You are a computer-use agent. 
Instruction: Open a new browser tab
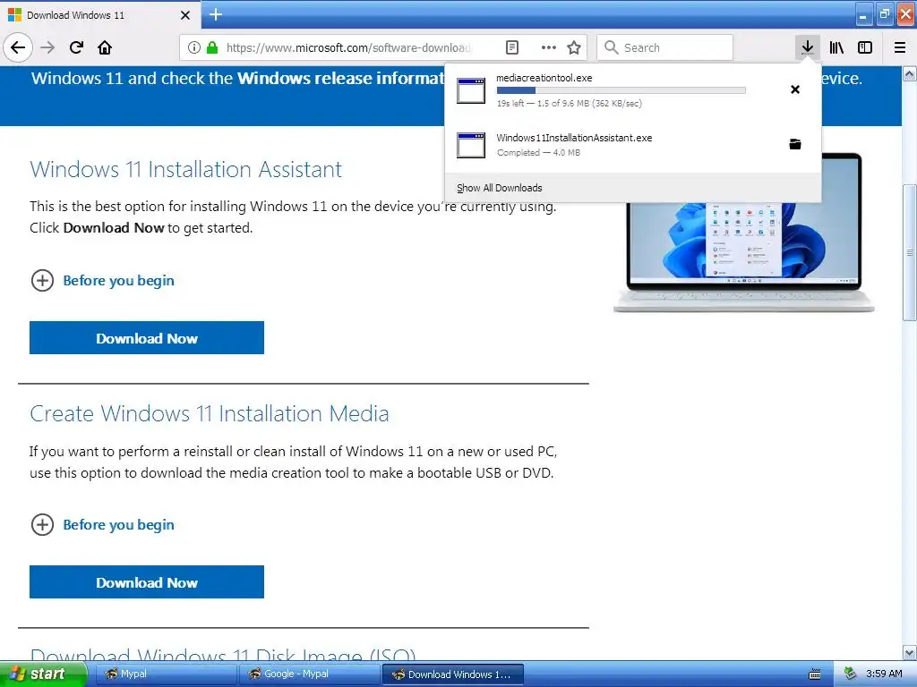pos(216,14)
